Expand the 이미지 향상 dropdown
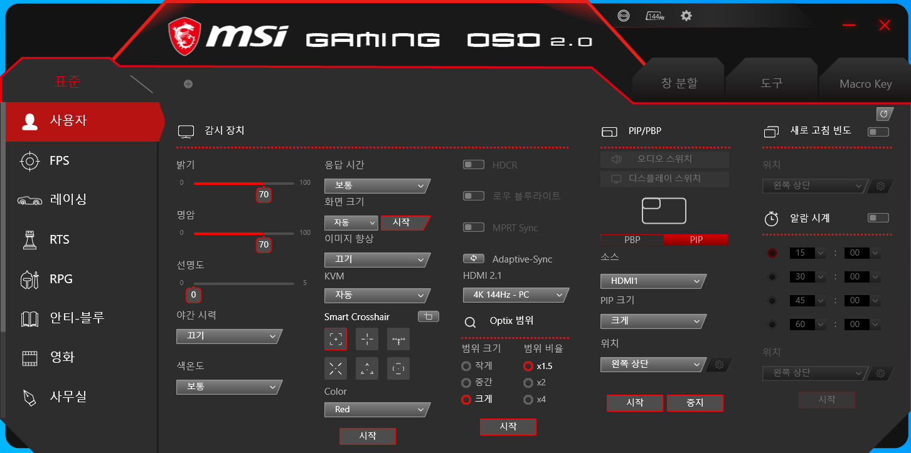911x453 pixels. pyautogui.click(x=377, y=259)
